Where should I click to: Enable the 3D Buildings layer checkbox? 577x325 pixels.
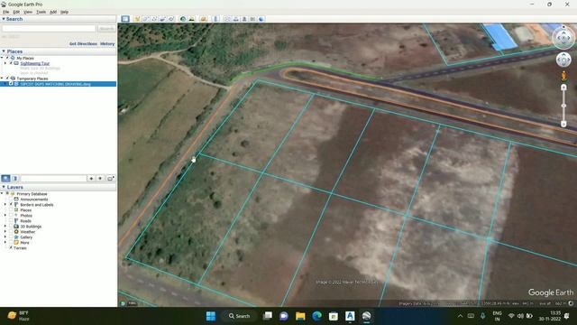[x=11, y=227]
